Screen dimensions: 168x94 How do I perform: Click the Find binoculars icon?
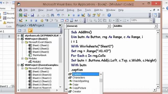(x=52, y=15)
